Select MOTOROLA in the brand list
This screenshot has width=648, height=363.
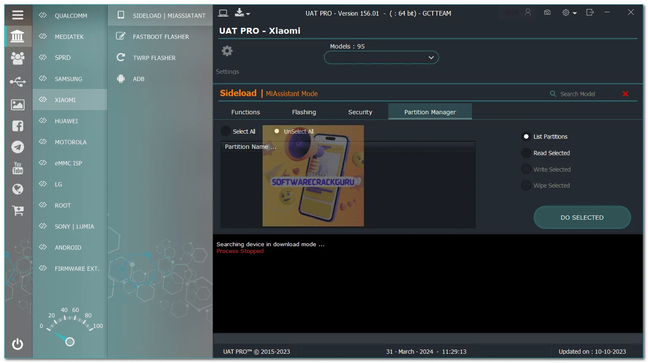pos(70,142)
